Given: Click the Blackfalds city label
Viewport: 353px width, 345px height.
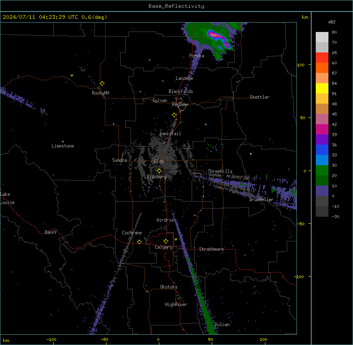Looking at the screenshot, I should pyautogui.click(x=181, y=91).
